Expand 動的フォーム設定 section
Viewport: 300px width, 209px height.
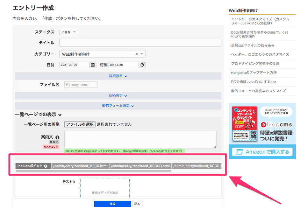click(118, 105)
